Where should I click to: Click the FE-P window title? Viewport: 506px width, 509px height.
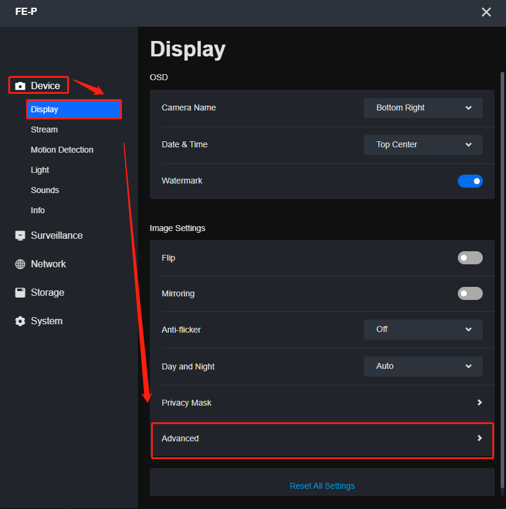(x=26, y=12)
